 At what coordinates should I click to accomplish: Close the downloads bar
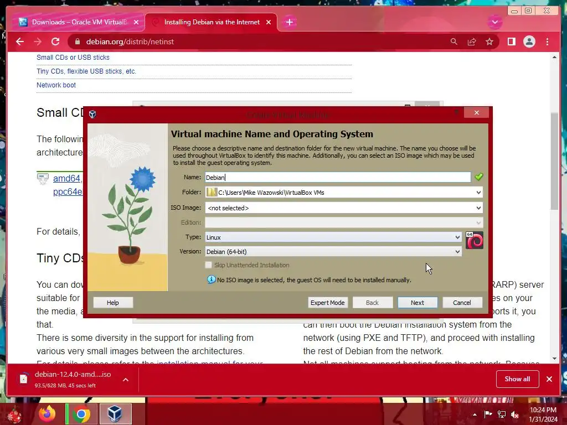click(x=549, y=379)
